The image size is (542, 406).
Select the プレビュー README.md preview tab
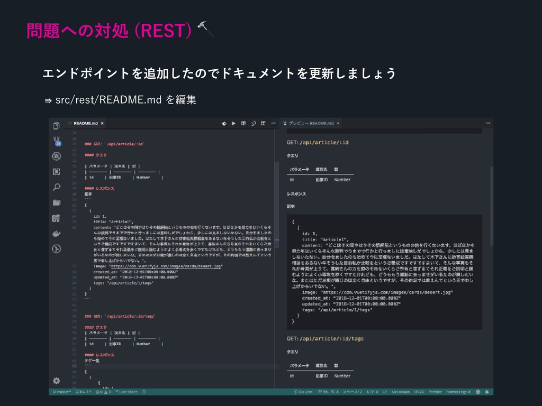(x=311, y=123)
